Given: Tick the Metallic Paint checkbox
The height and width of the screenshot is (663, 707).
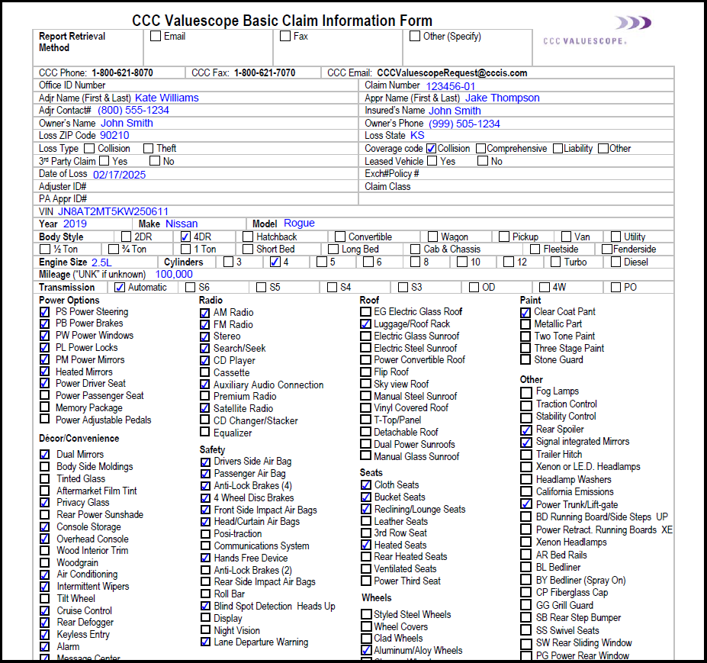Looking at the screenshot, I should pyautogui.click(x=525, y=324).
